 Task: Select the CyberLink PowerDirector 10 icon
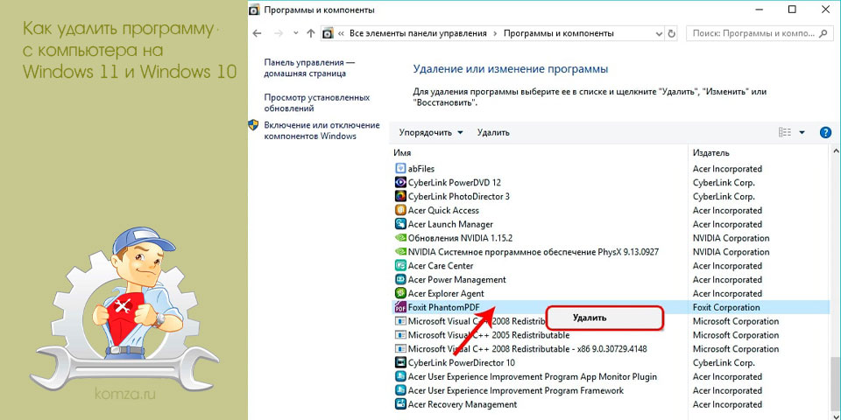pos(400,362)
